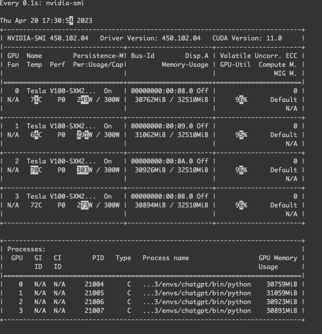Viewport: 322px width, 334px height.
Task: Click the 291W power usage value
Action: coord(85,135)
